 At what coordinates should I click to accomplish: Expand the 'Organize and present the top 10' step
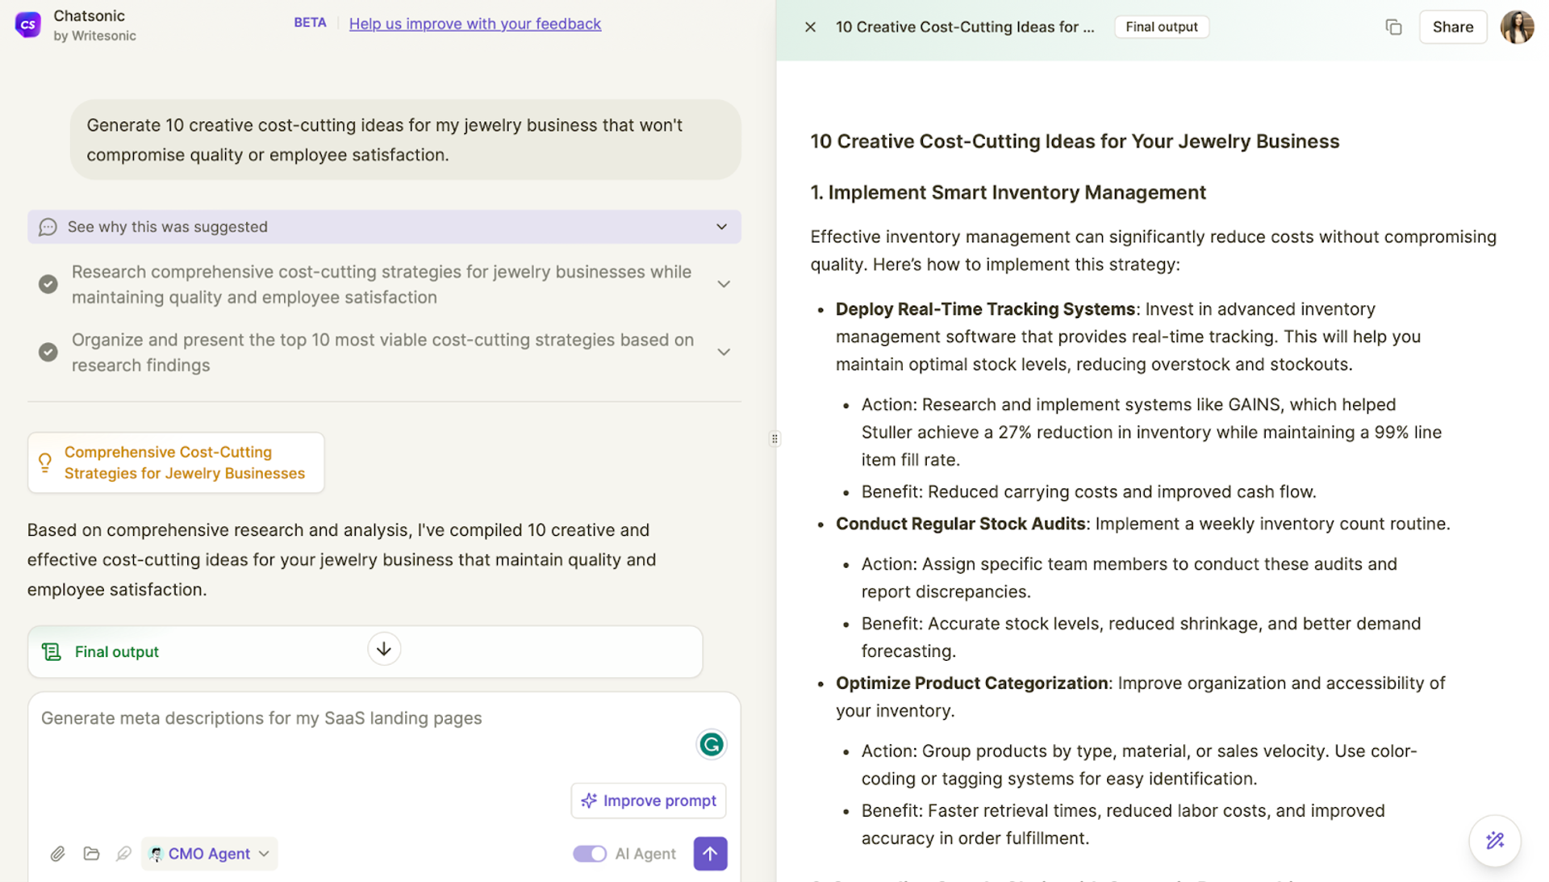724,352
